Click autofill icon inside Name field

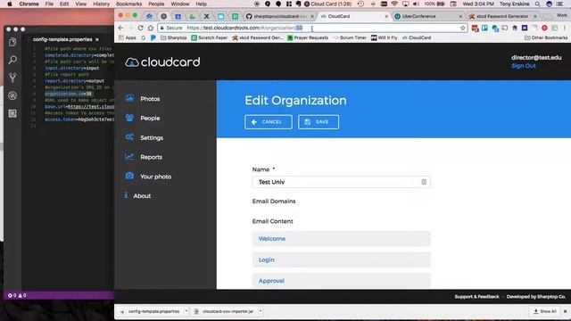coord(424,182)
